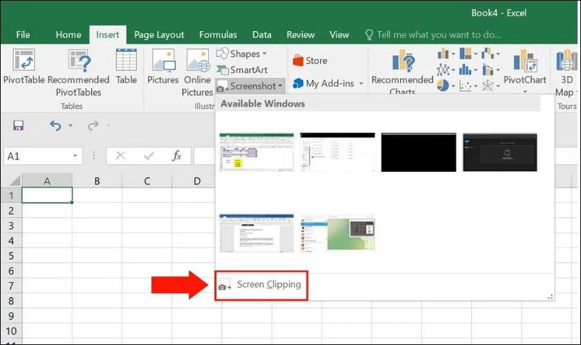581x345 pixels.
Task: Insert a waterfall or stock chart
Action: (490, 54)
